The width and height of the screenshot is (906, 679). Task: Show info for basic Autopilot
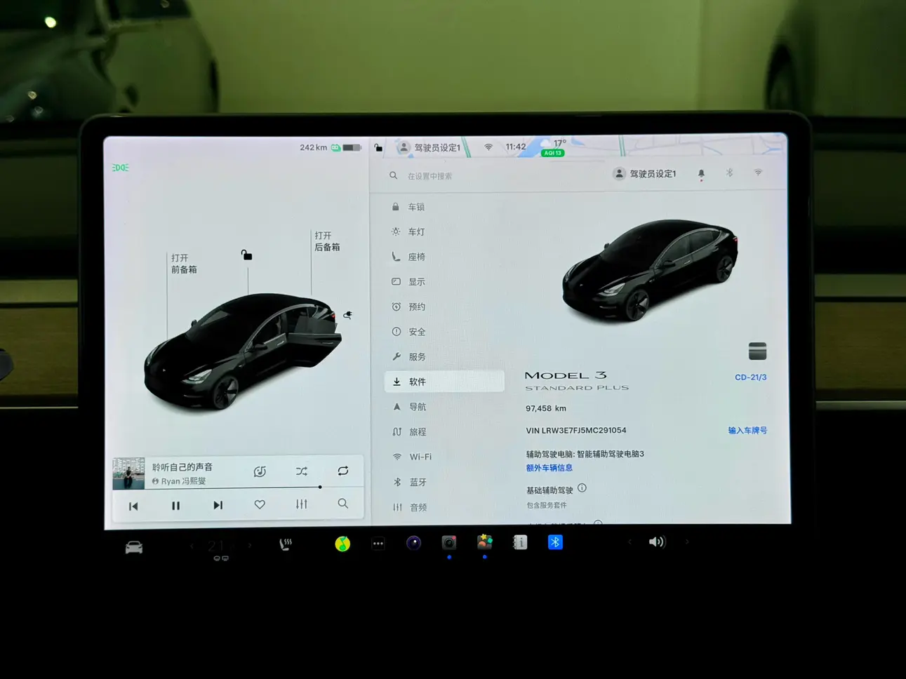pyautogui.click(x=582, y=488)
